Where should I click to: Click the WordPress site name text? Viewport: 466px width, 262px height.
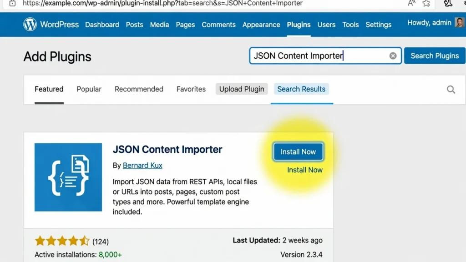(60, 25)
